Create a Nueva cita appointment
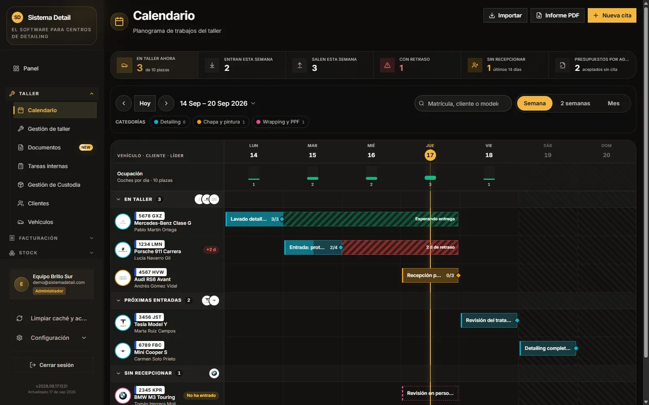Image resolution: width=649 pixels, height=405 pixels. click(x=612, y=15)
